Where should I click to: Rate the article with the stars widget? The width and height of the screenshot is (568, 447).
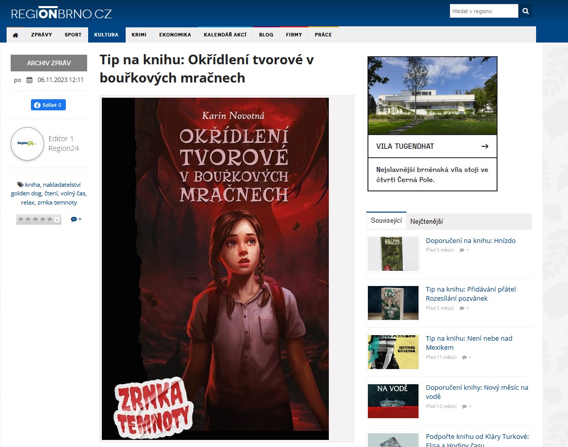[x=39, y=220]
